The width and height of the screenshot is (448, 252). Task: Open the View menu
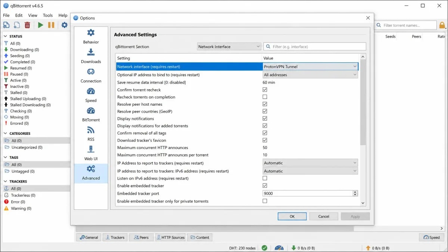pyautogui.click(x=33, y=15)
